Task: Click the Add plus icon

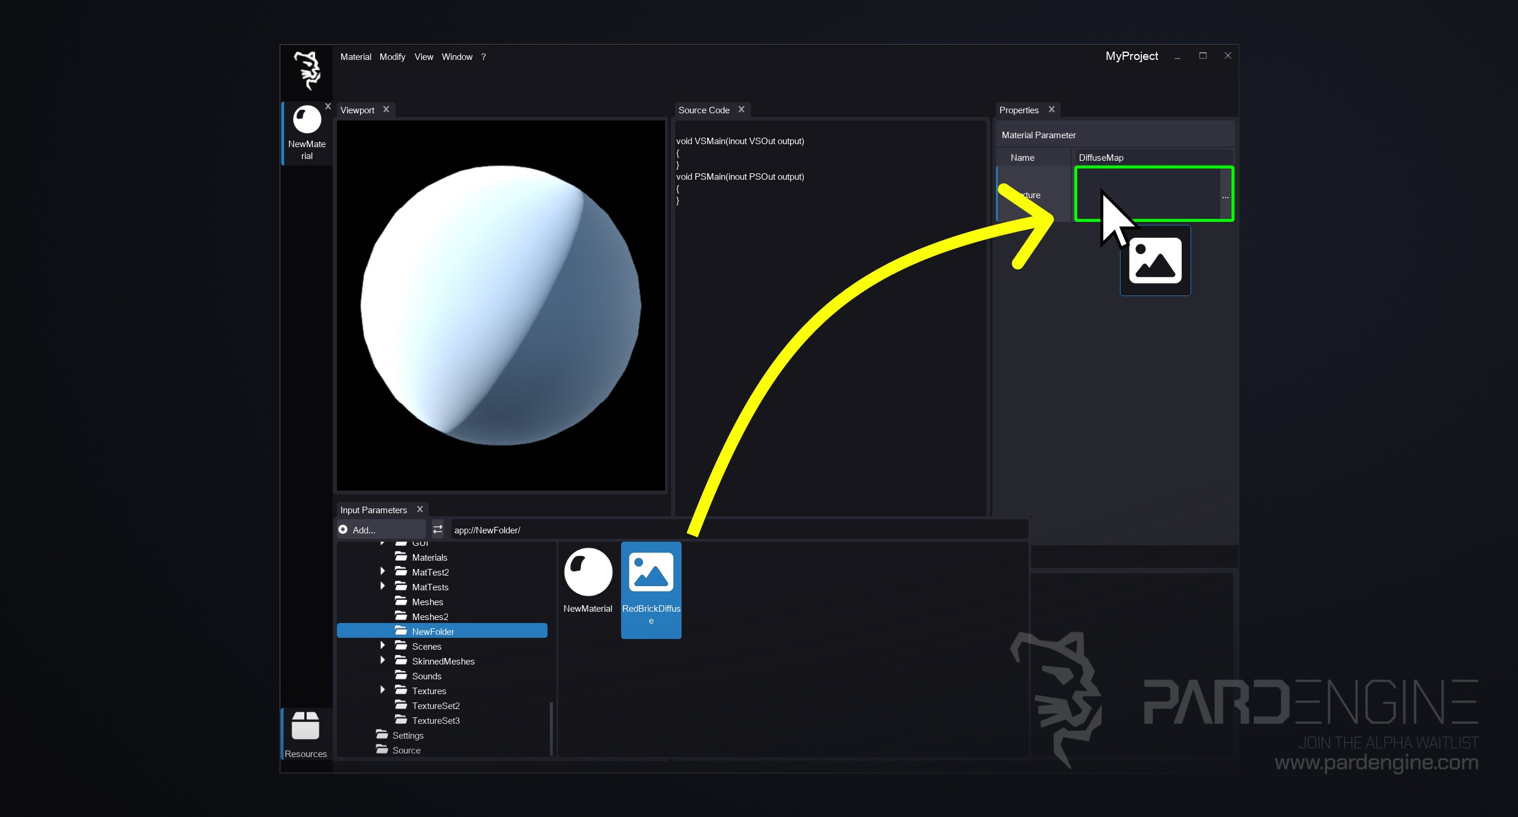Action: click(343, 529)
